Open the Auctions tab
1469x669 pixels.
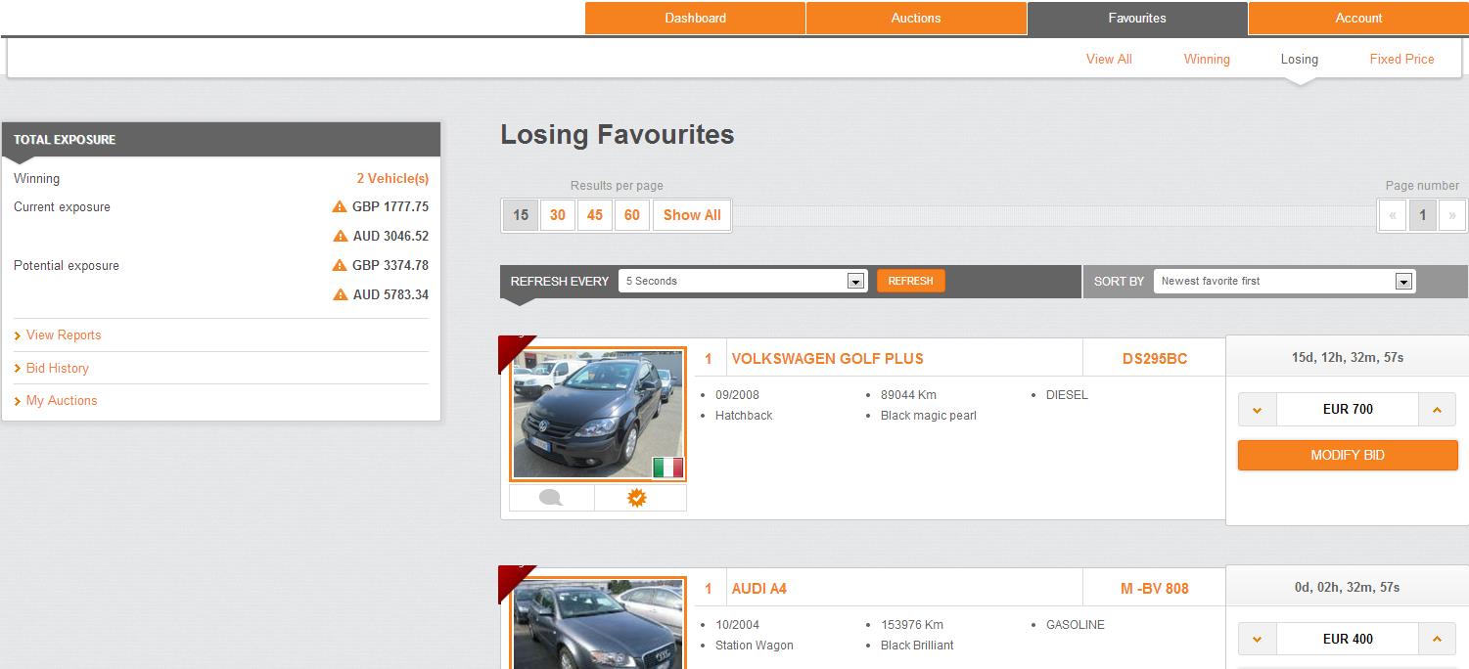tap(916, 18)
